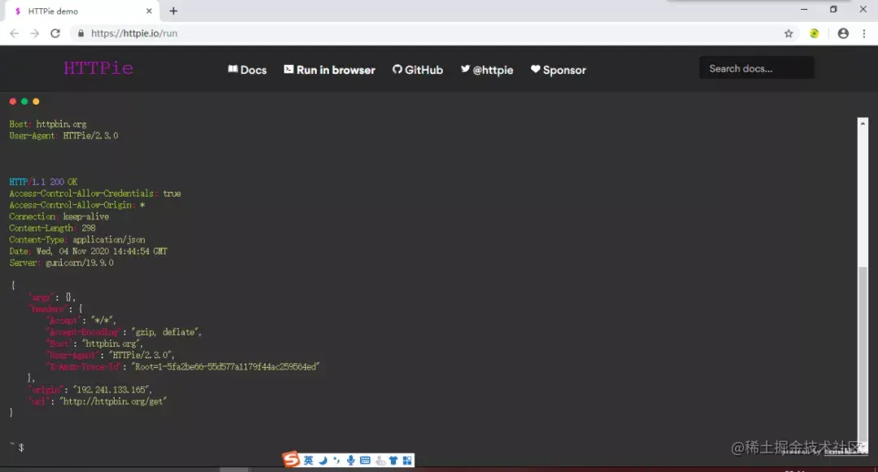Reload the httpie.io page
The width and height of the screenshot is (878, 472).
tap(55, 33)
